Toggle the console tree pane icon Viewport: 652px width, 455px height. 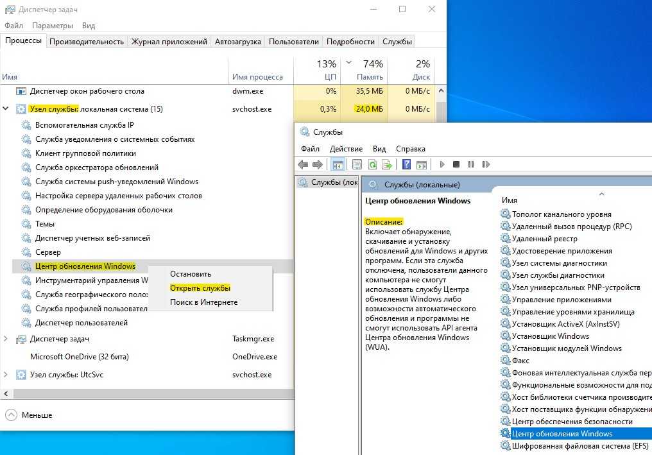tap(339, 165)
